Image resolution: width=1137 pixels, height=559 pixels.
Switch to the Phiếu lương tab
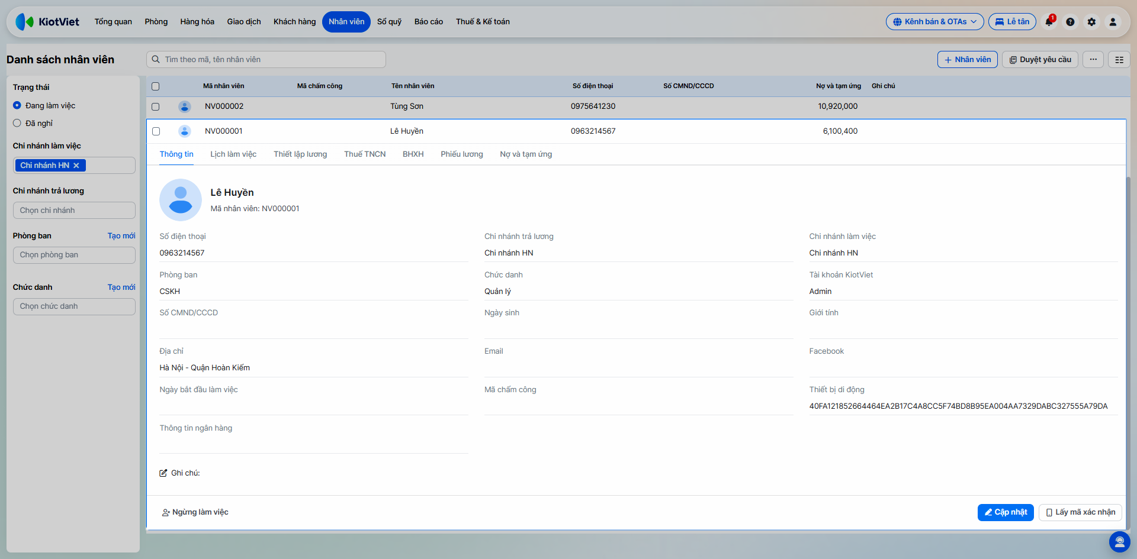[x=462, y=154]
